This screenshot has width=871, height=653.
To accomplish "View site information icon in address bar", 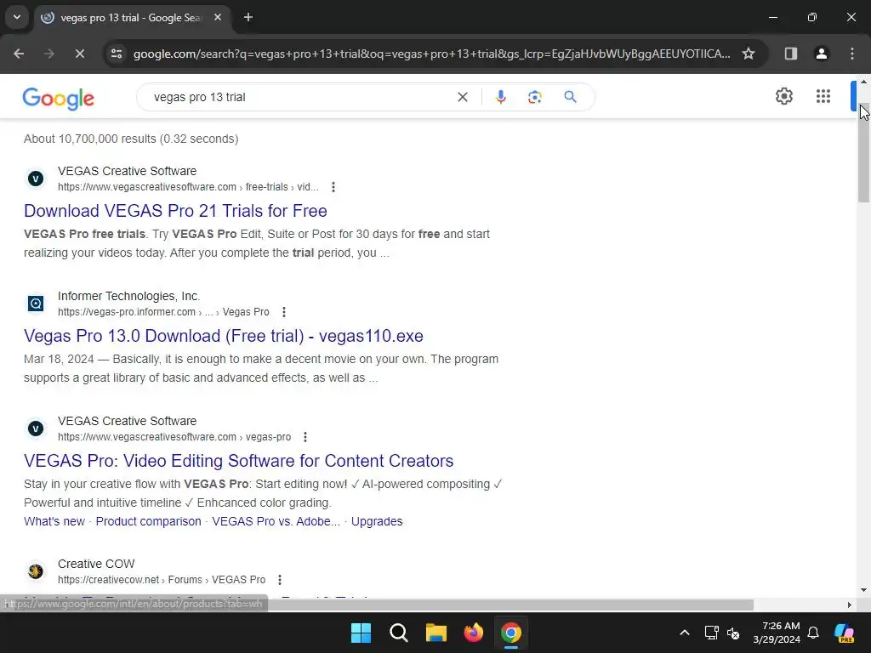I will [117, 54].
